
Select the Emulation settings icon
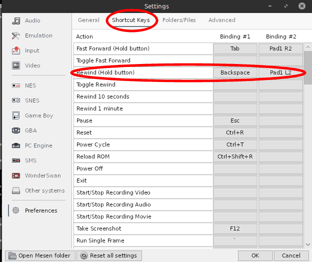click(x=16, y=35)
